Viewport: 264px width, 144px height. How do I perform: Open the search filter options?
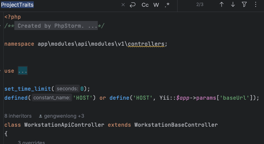pos(244,5)
